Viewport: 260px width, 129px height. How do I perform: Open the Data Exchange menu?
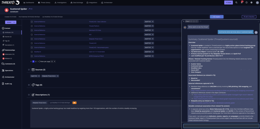click(x=76, y=3)
